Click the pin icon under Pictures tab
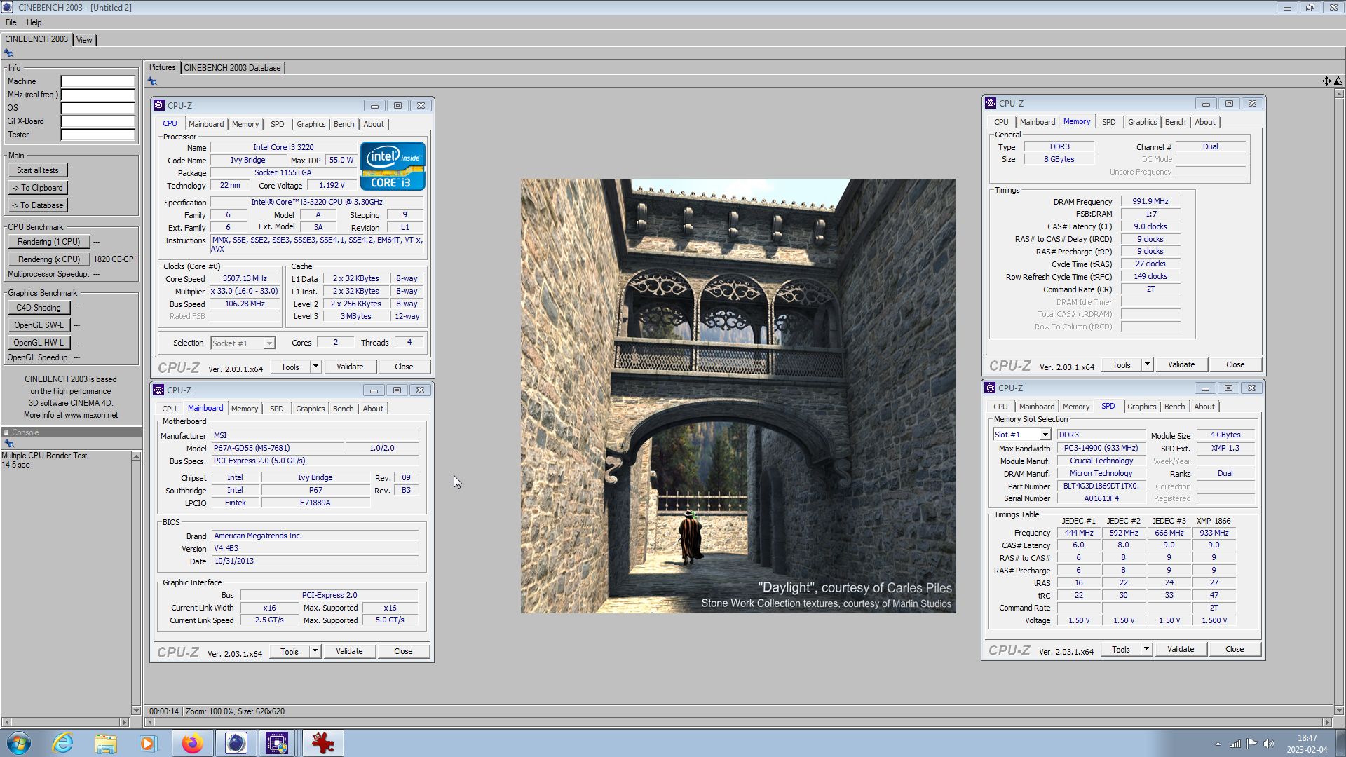The image size is (1346, 757). point(152,81)
